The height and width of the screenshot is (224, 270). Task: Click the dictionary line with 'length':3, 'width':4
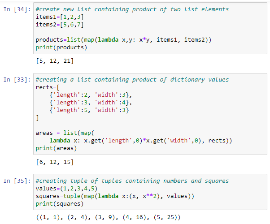[91, 102]
